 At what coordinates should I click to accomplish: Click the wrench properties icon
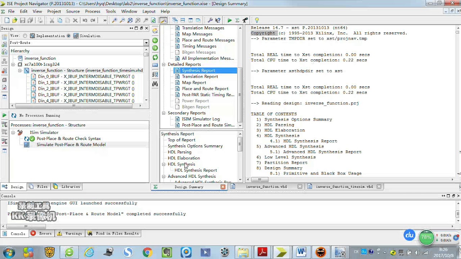click(x=210, y=21)
